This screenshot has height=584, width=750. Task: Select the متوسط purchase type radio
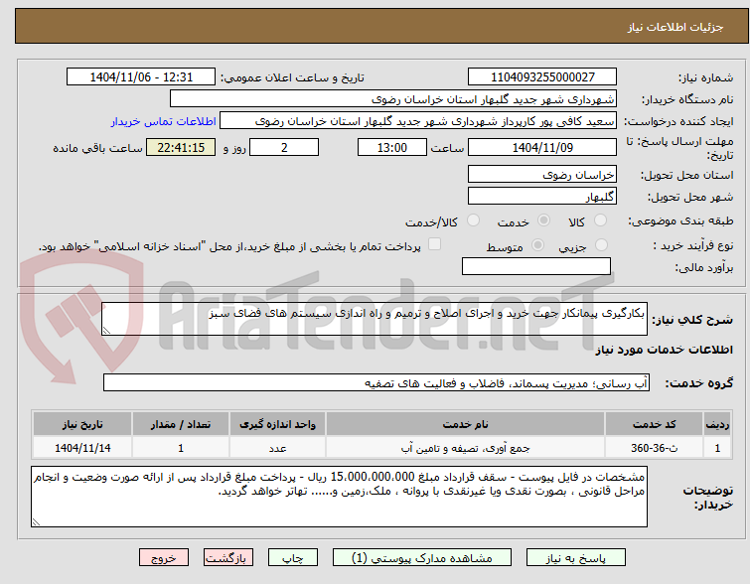[x=538, y=245]
